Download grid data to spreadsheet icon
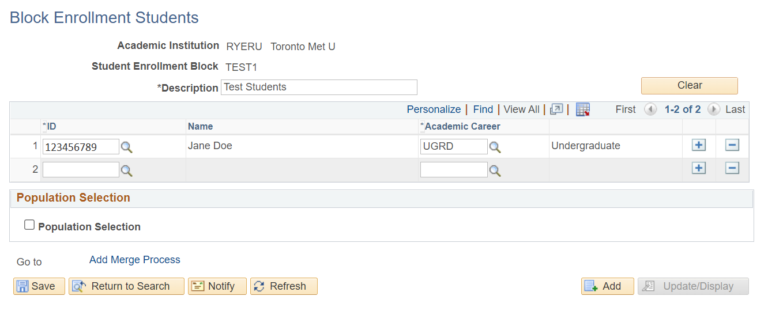Image resolution: width=768 pixels, height=311 pixels. [583, 109]
